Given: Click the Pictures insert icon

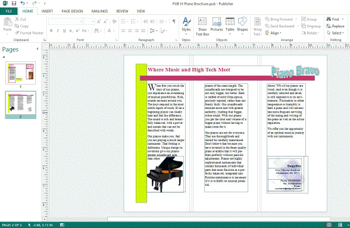Looking at the screenshot, I should pos(217,24).
